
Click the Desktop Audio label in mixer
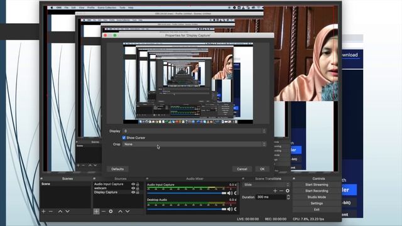157,200
